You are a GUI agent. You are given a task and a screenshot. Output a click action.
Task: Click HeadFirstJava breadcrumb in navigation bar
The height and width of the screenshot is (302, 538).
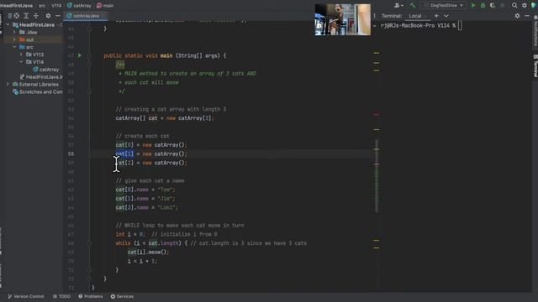pos(17,6)
